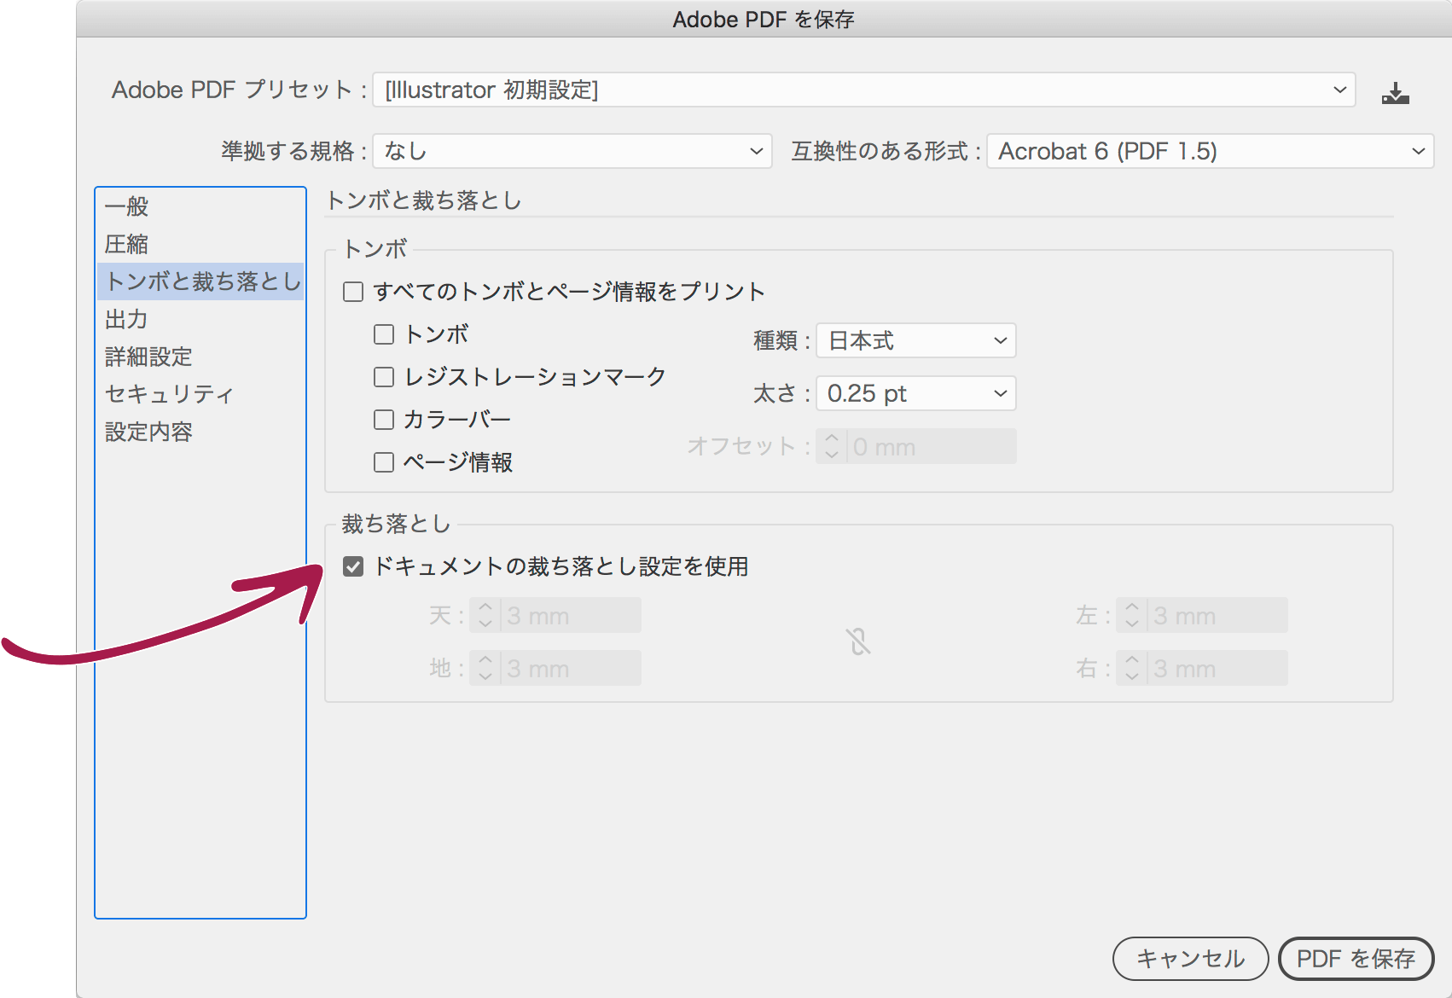
Task: Open the 太さ 0.25 pt dropdown
Action: coord(916,393)
